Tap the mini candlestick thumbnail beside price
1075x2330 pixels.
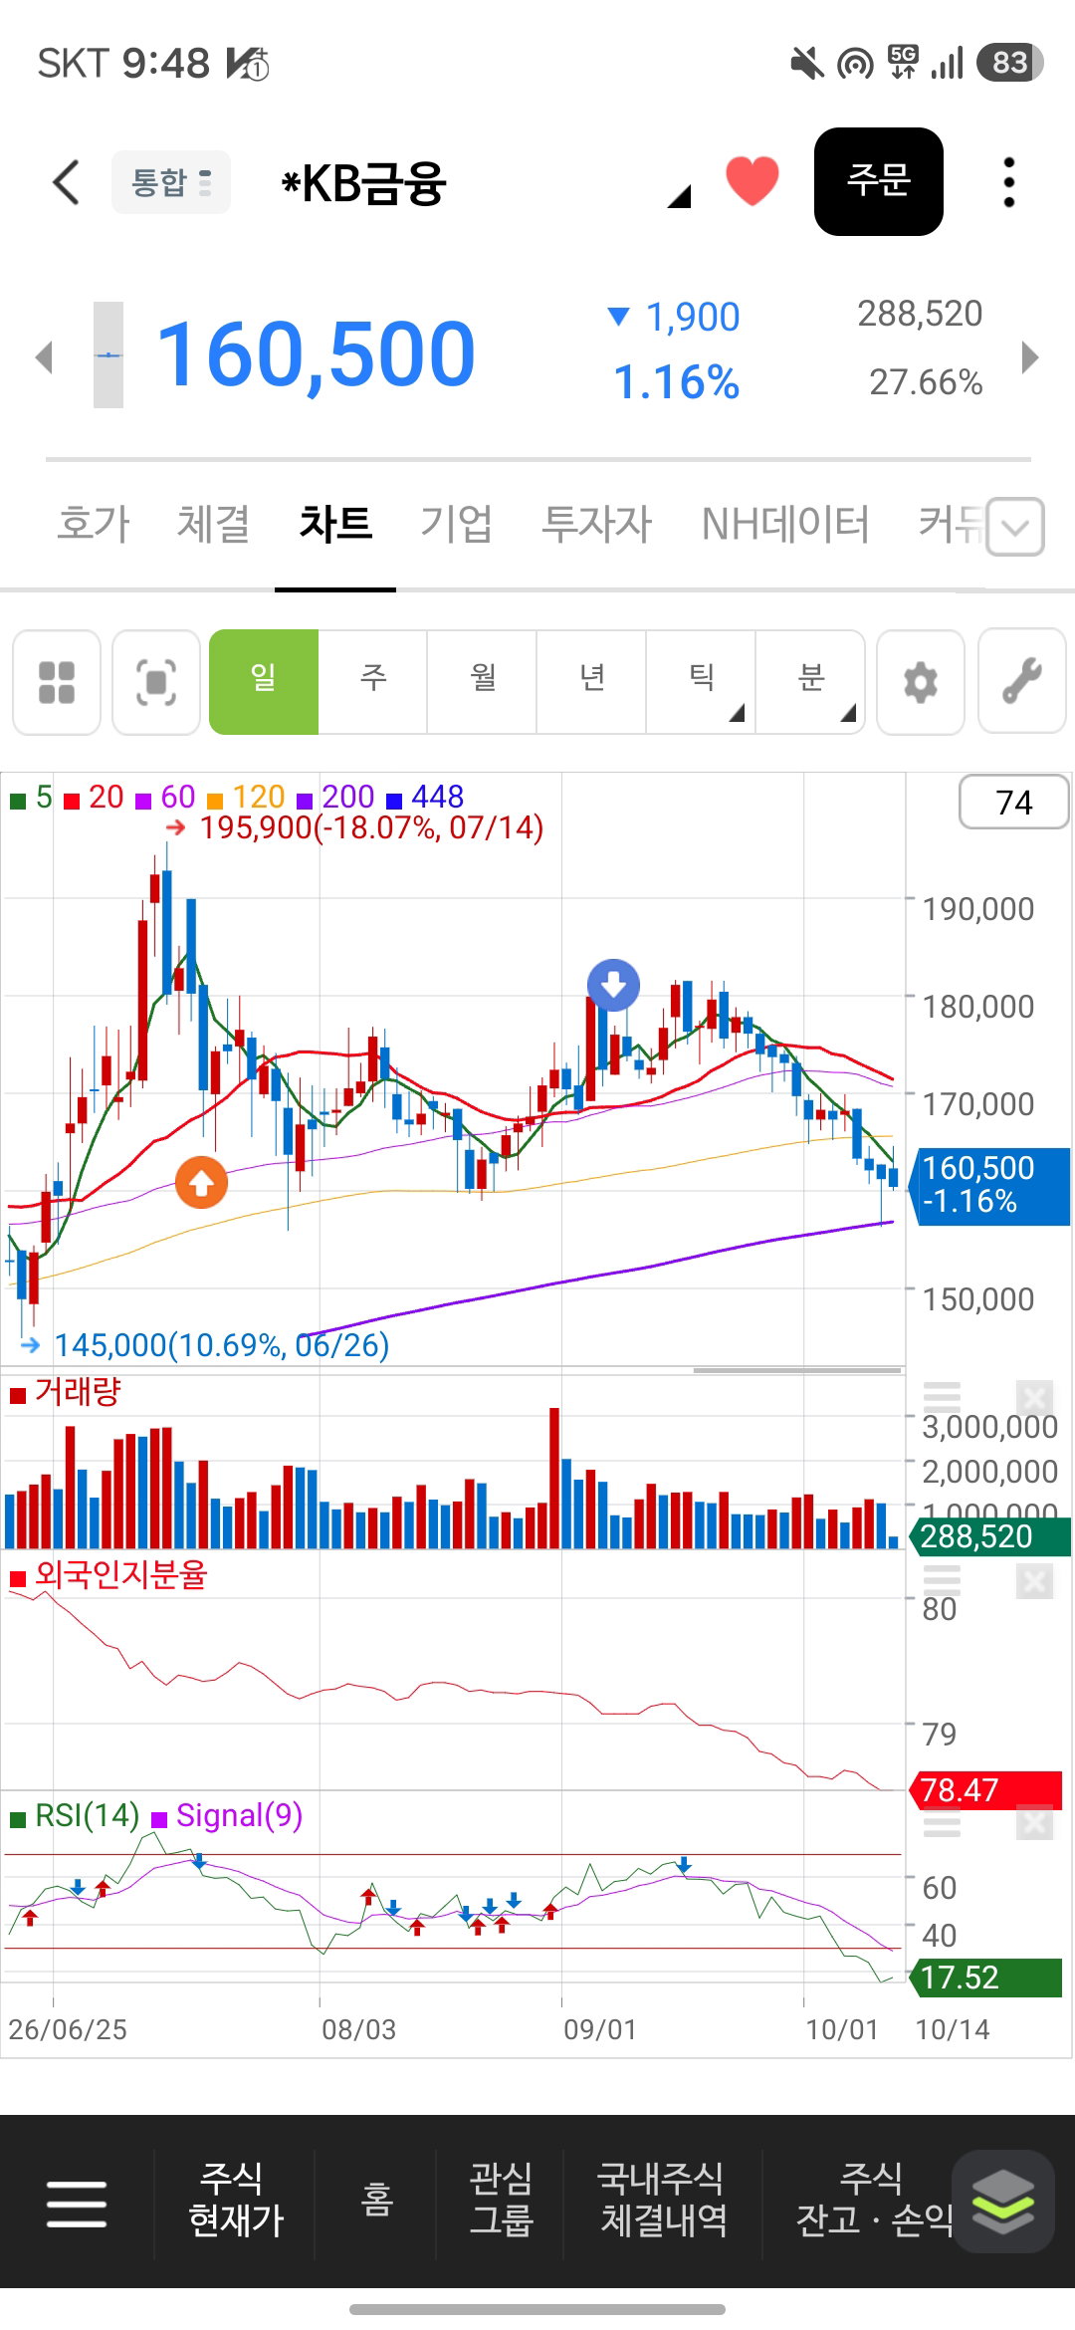coord(108,355)
